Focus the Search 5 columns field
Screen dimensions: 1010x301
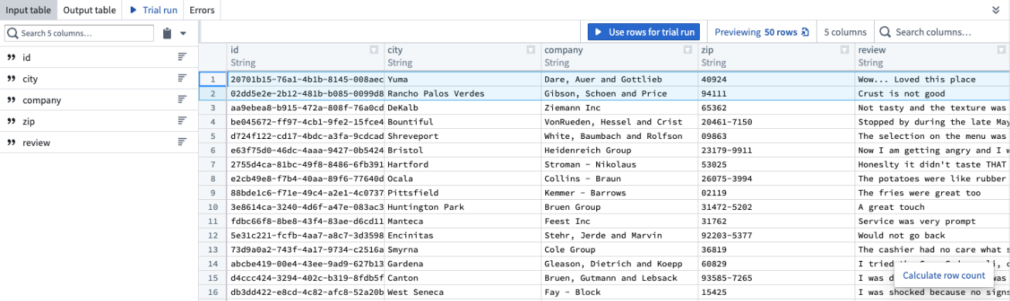coord(80,33)
